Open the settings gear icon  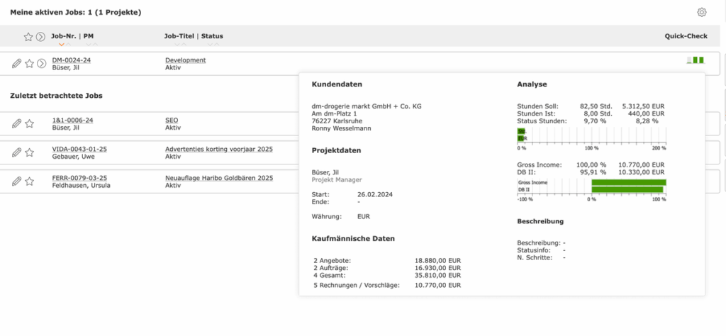click(x=701, y=13)
